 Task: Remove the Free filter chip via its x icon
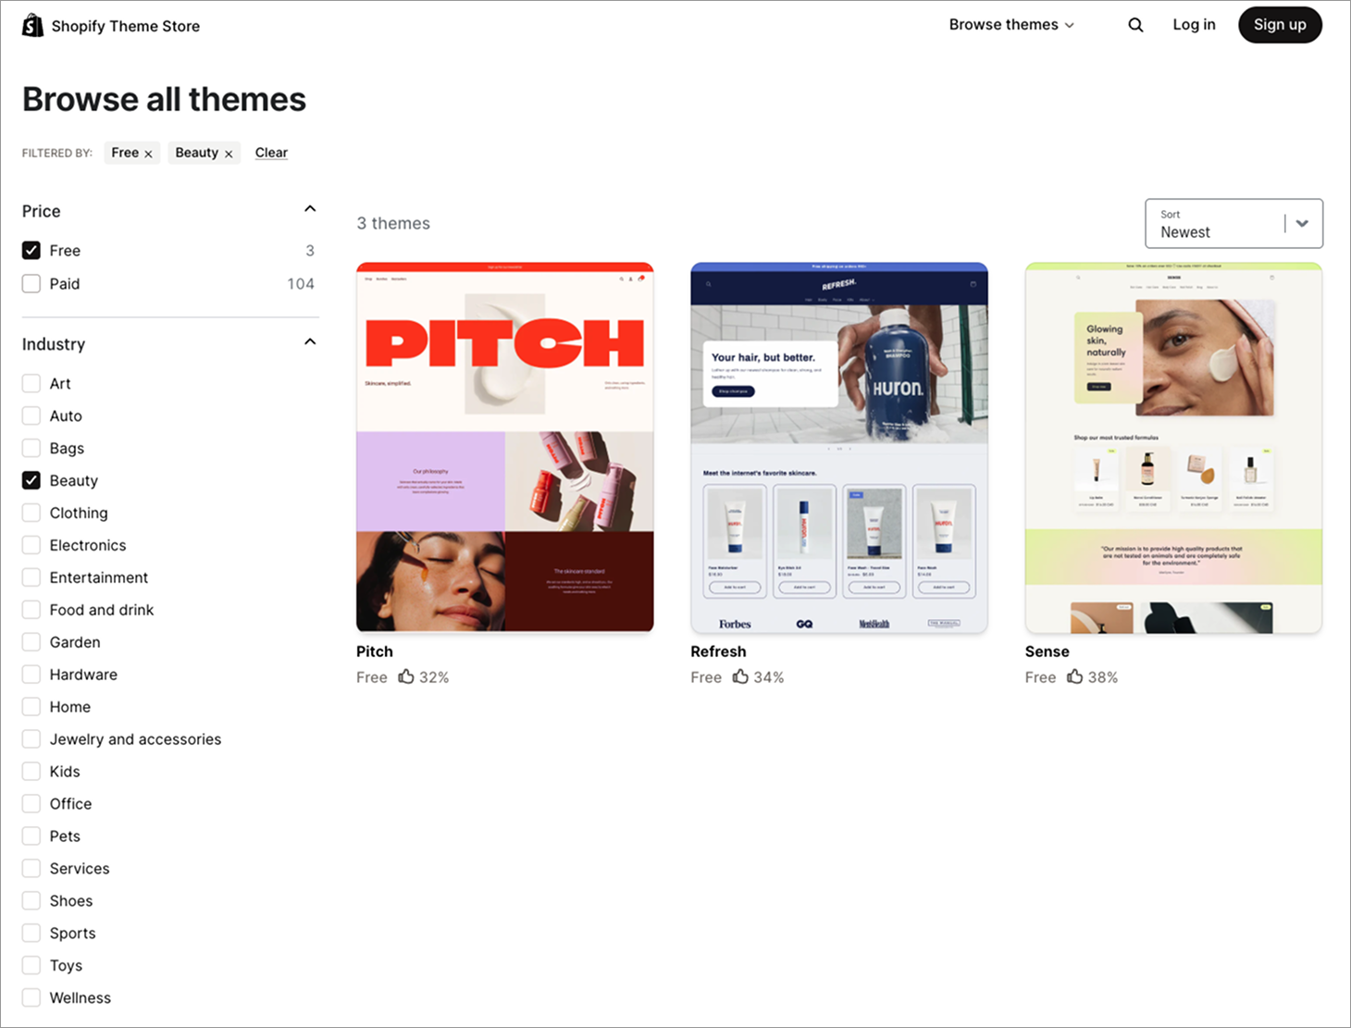148,153
